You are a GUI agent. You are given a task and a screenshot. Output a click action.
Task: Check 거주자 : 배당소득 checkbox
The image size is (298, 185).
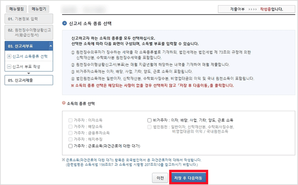pyautogui.click(x=70, y=126)
